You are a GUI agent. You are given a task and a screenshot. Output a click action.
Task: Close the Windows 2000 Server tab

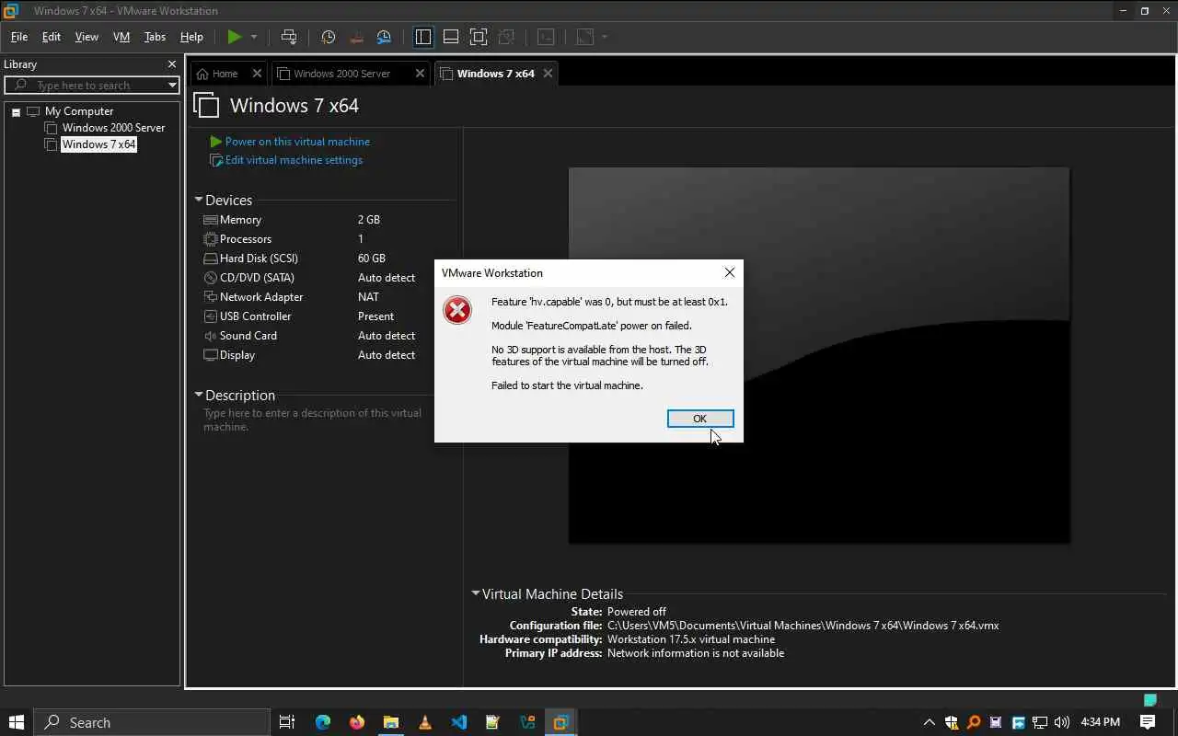click(x=420, y=74)
